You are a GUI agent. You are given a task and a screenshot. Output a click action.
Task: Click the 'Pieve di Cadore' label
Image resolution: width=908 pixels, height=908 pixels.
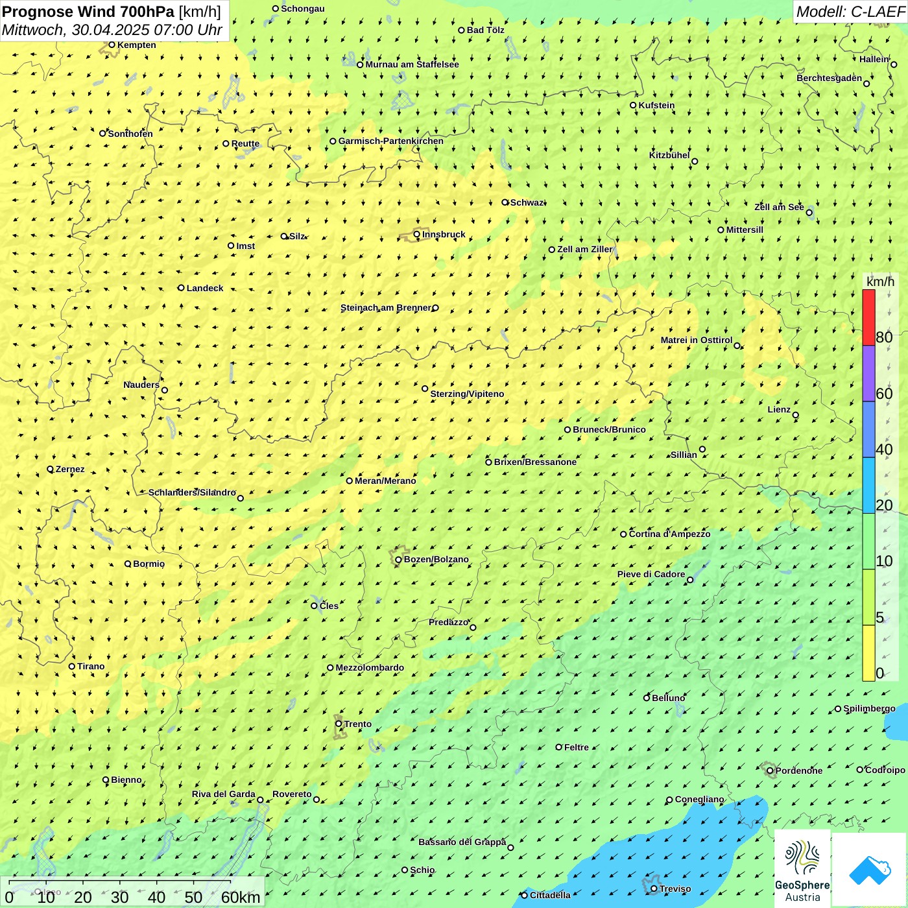(651, 574)
